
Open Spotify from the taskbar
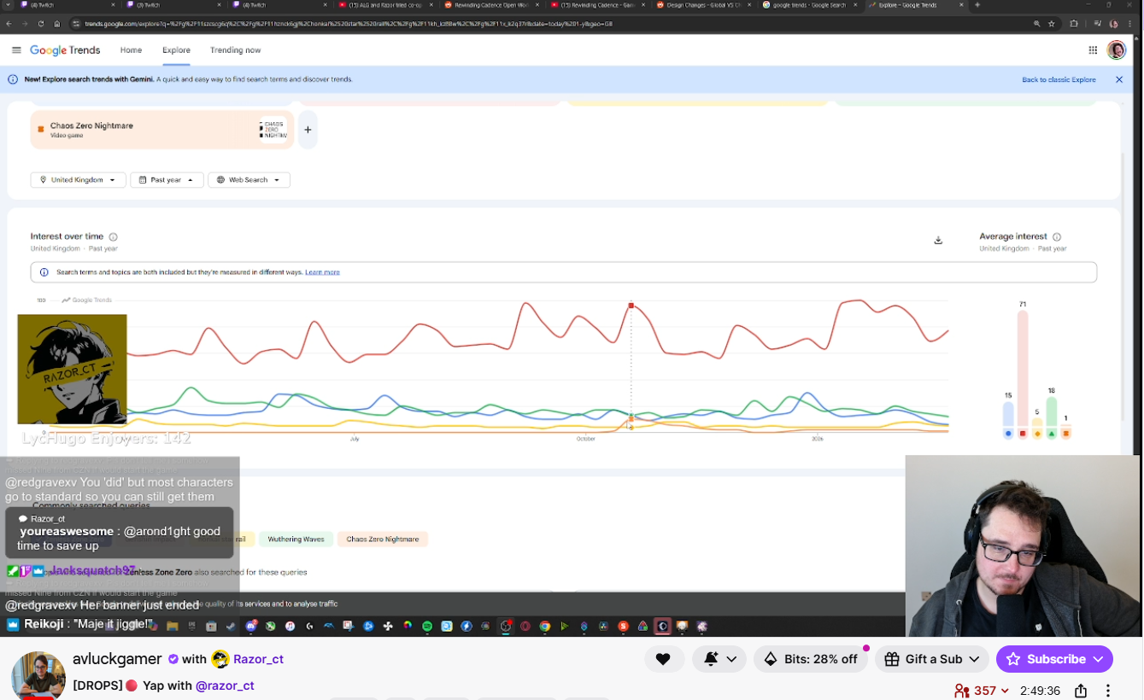428,627
